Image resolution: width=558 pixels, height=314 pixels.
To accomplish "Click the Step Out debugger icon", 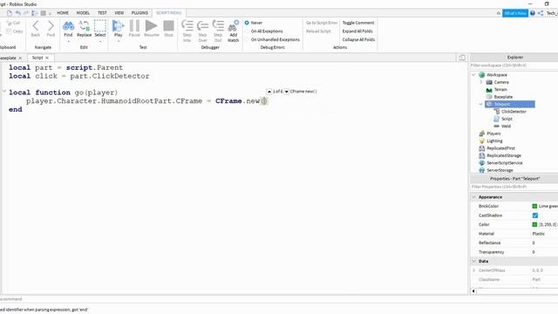I will pos(218,26).
